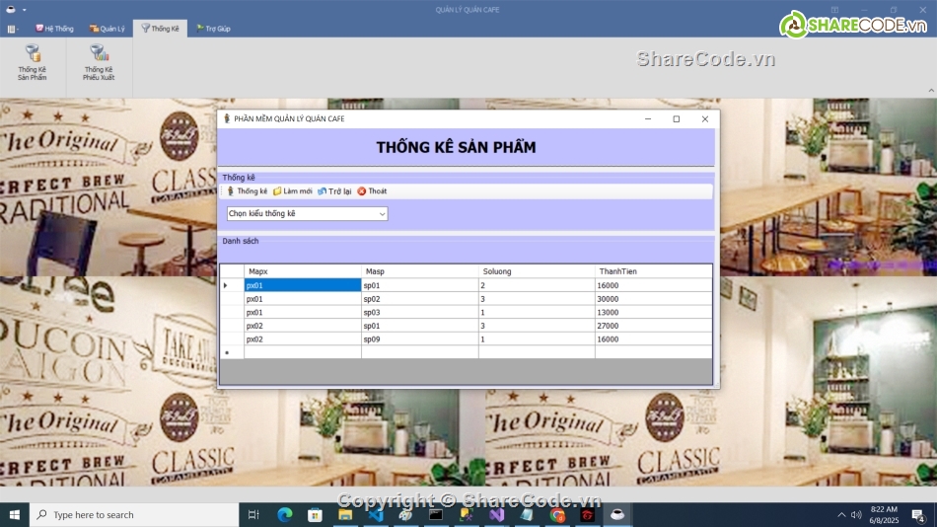
Task: Open Google Chrome from taskbar
Action: point(557,514)
